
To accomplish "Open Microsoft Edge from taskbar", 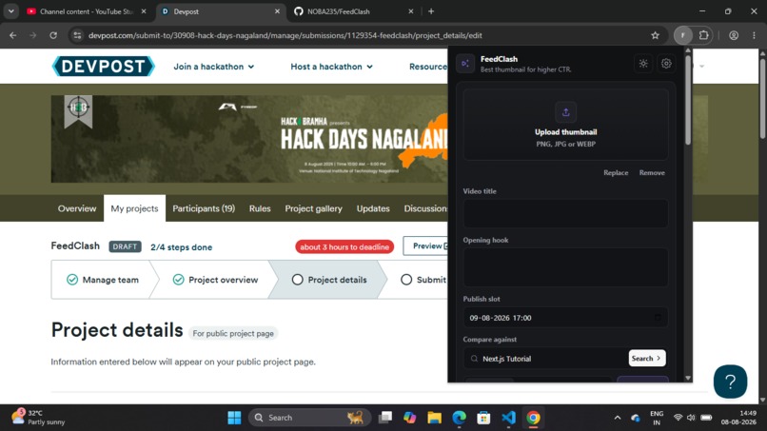I will pyautogui.click(x=459, y=418).
